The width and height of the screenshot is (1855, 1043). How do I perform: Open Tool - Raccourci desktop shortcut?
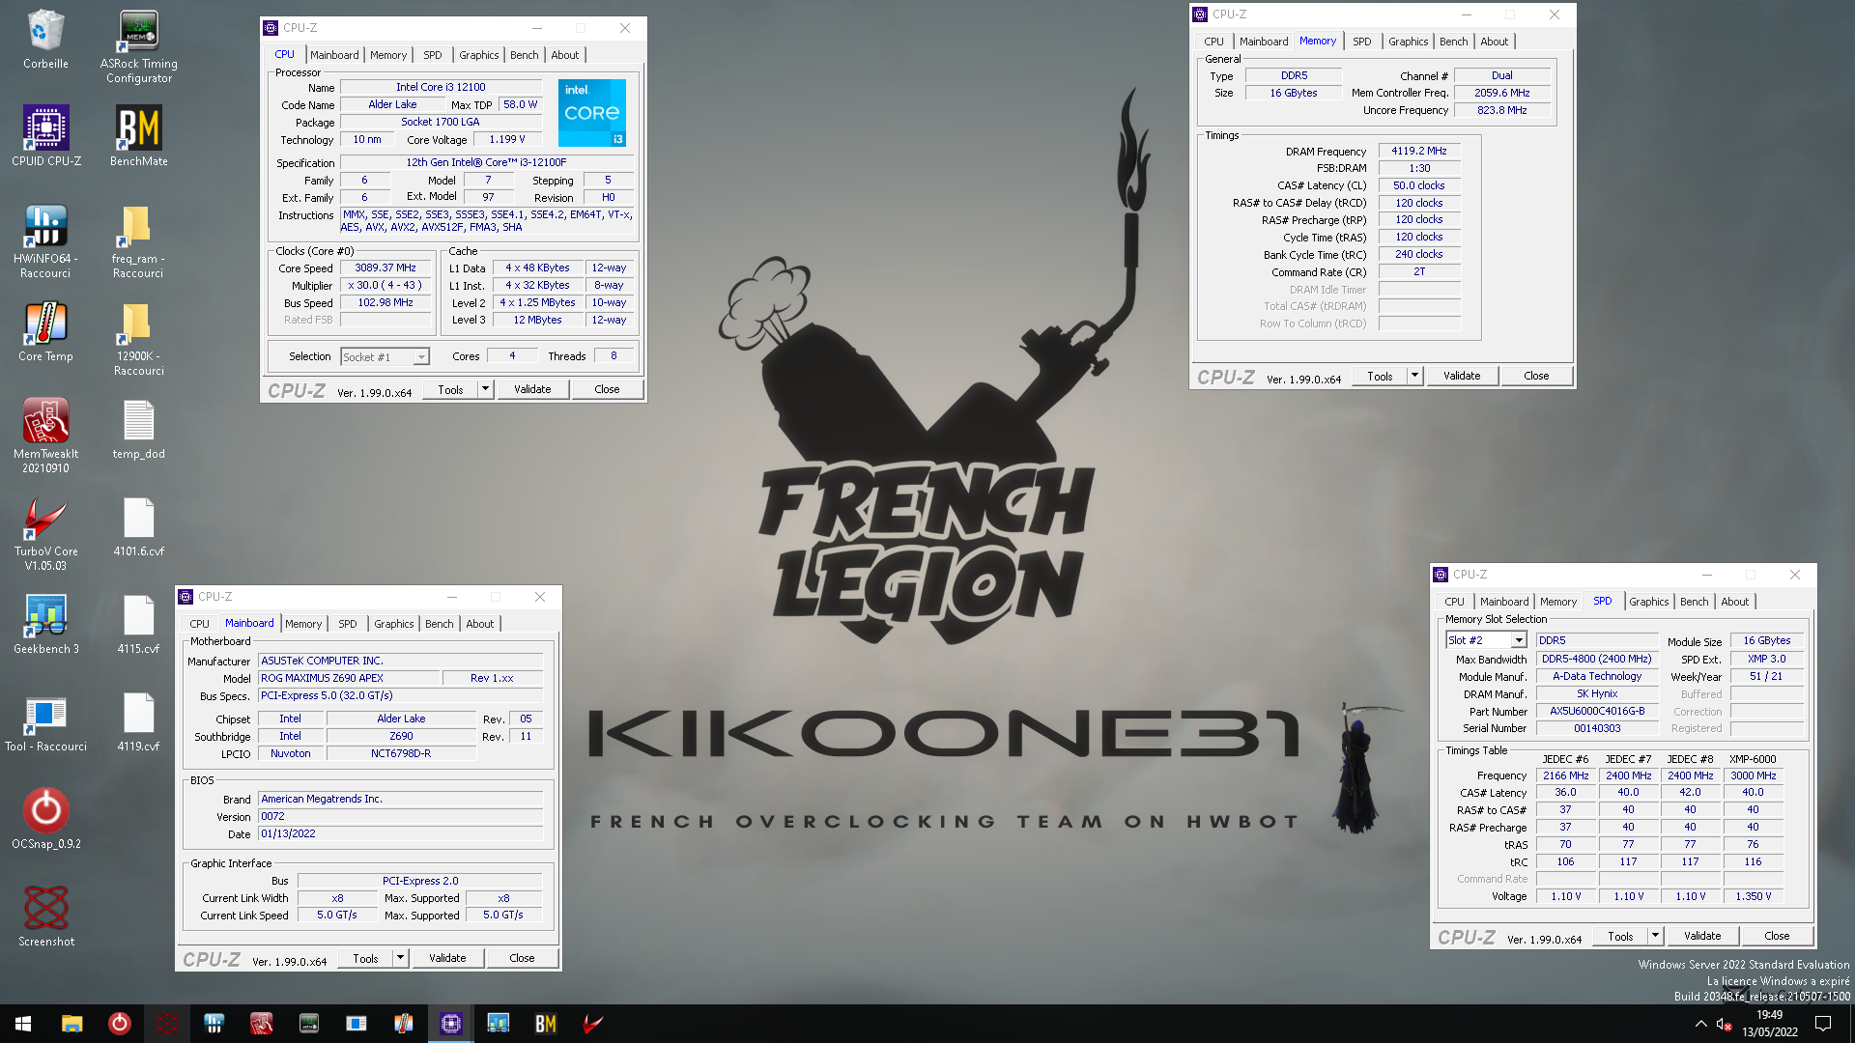point(45,722)
